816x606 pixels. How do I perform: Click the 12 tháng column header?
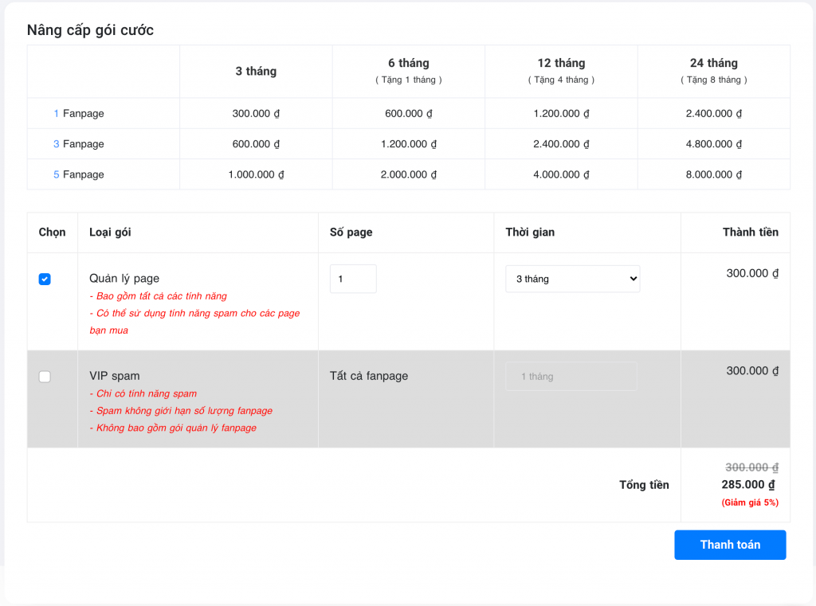(561, 63)
